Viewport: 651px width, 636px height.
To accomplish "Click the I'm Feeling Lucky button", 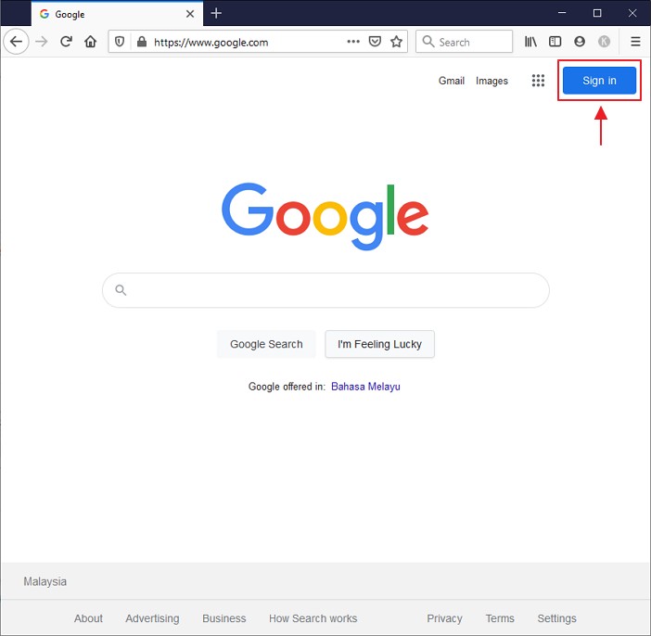I will (x=379, y=344).
